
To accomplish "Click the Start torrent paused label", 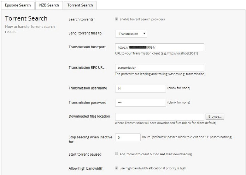I will (x=85, y=154).
